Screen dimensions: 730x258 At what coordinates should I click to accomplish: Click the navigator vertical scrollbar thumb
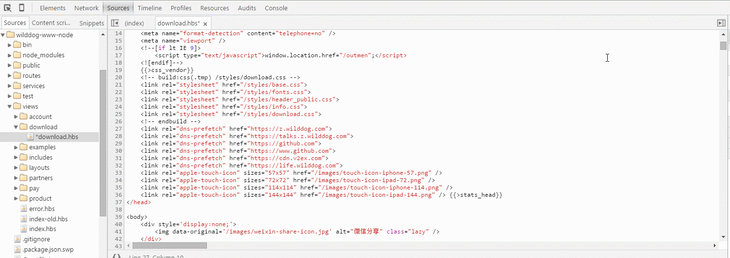tap(103, 143)
